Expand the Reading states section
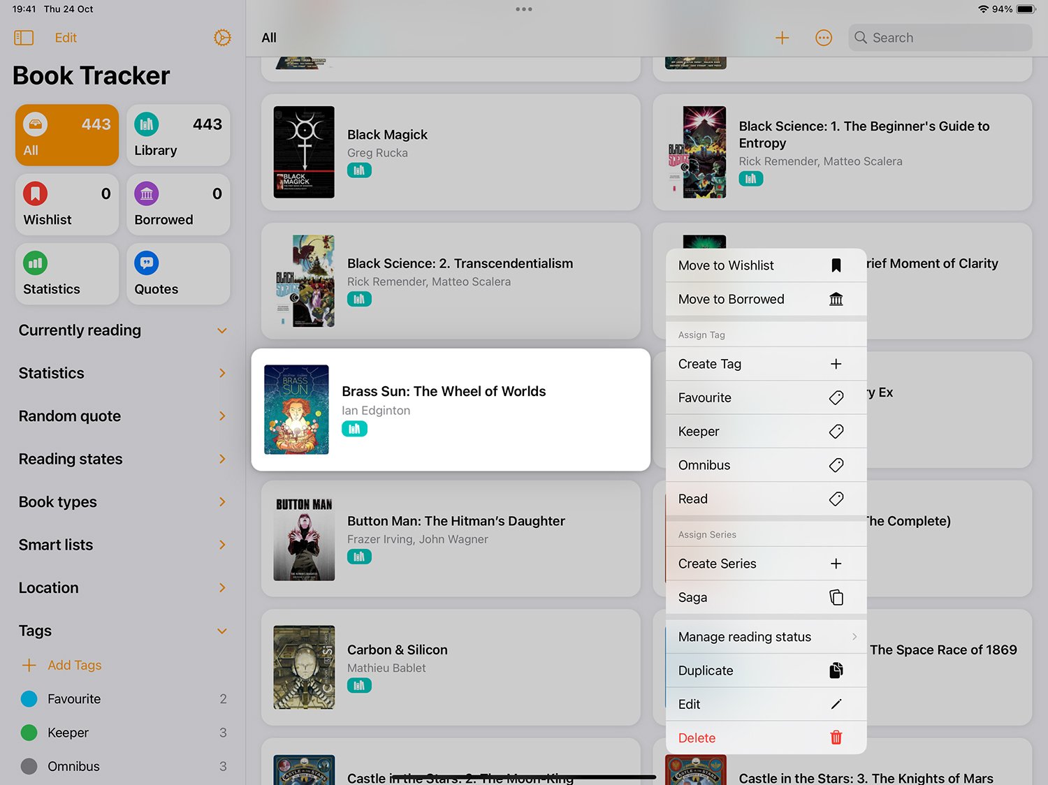Viewport: 1048px width, 785px height. point(222,459)
